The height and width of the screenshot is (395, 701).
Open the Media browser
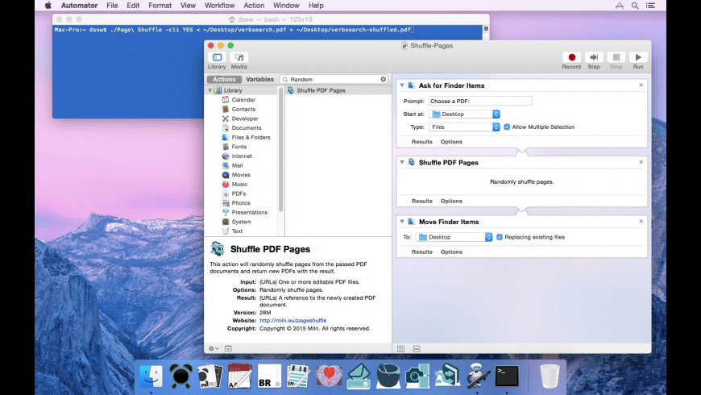[x=239, y=57]
